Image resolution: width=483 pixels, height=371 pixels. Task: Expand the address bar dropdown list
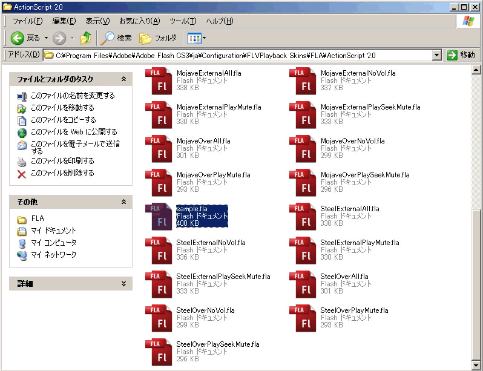point(436,56)
